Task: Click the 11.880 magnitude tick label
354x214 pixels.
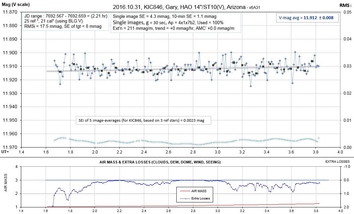Action: tap(10, 26)
